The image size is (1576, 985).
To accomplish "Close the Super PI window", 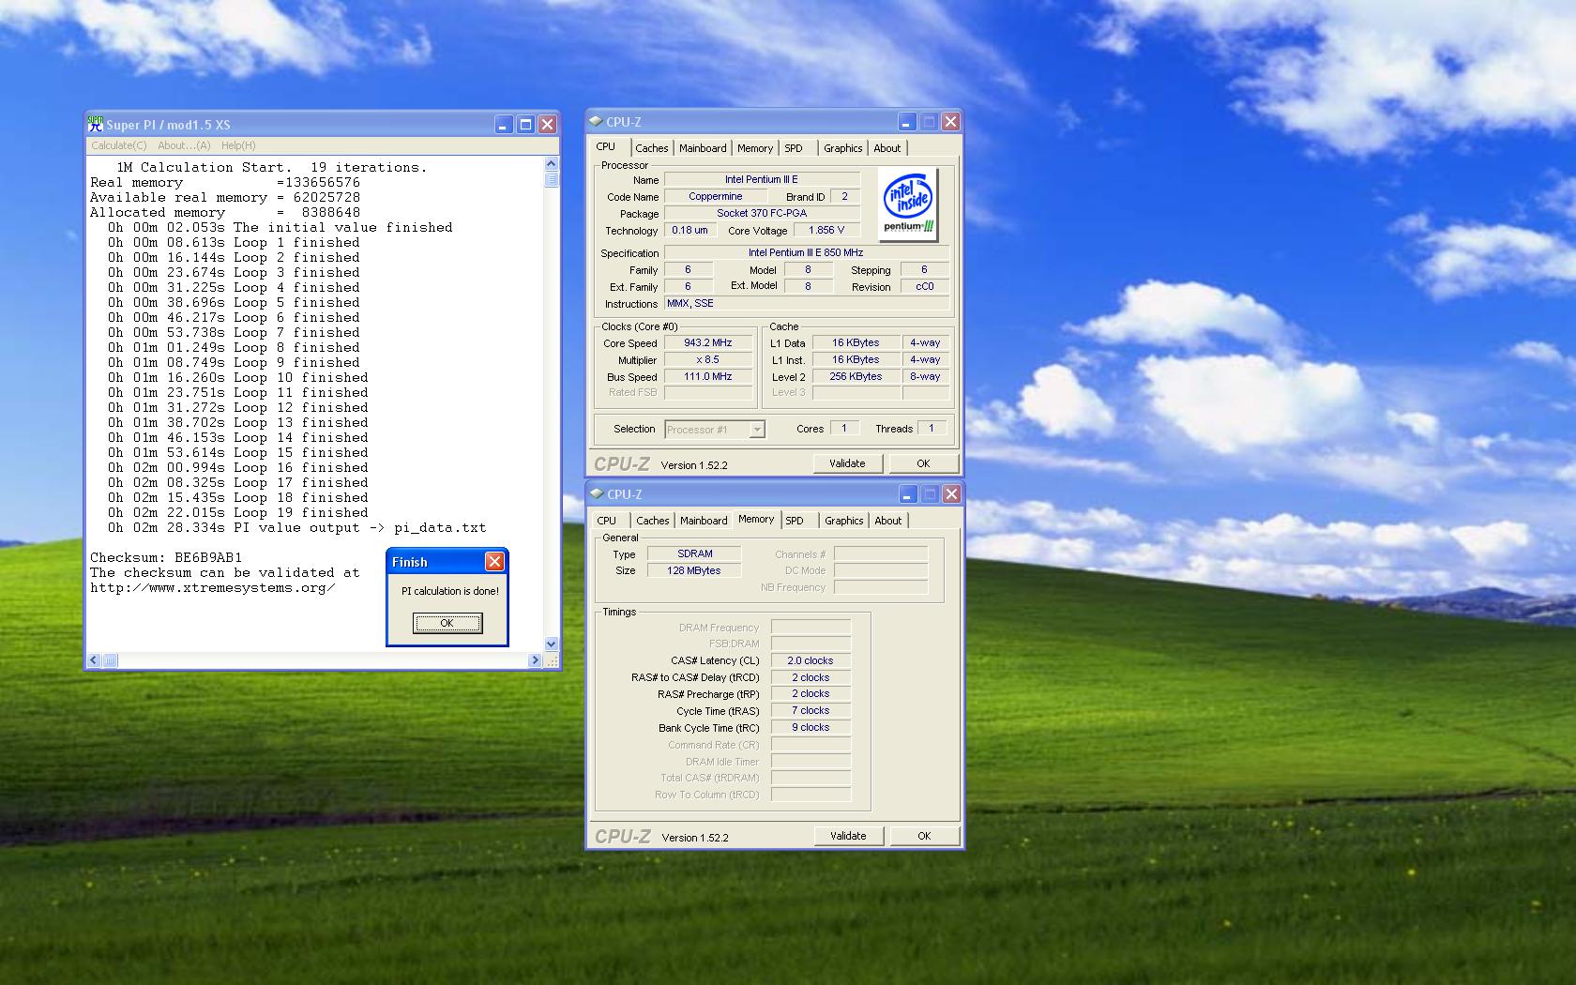I will coord(547,124).
